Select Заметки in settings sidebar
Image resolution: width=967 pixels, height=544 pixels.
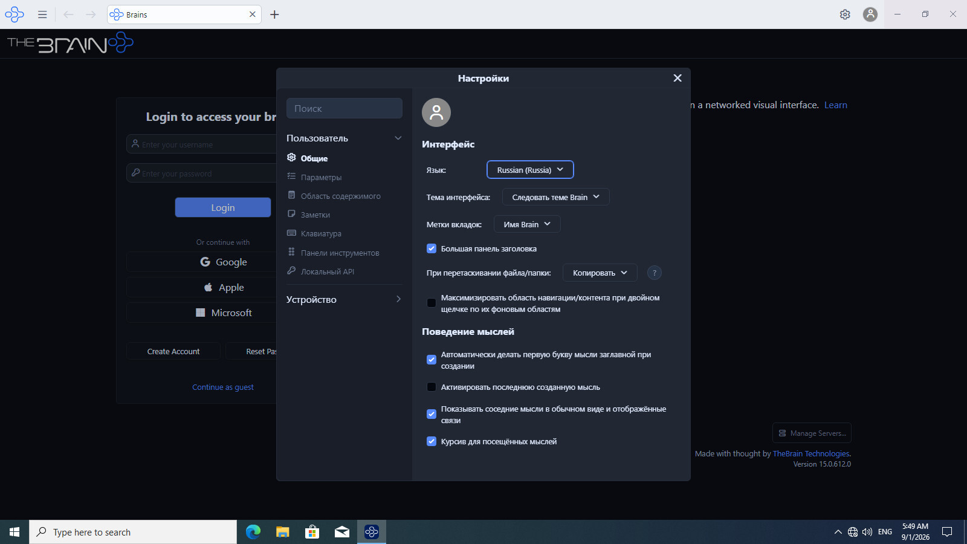315,215
